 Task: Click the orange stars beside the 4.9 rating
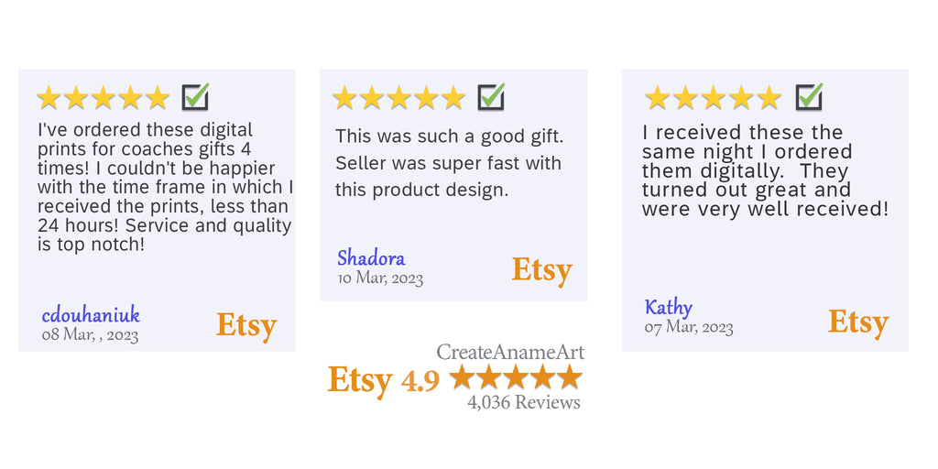pyautogui.click(x=516, y=376)
